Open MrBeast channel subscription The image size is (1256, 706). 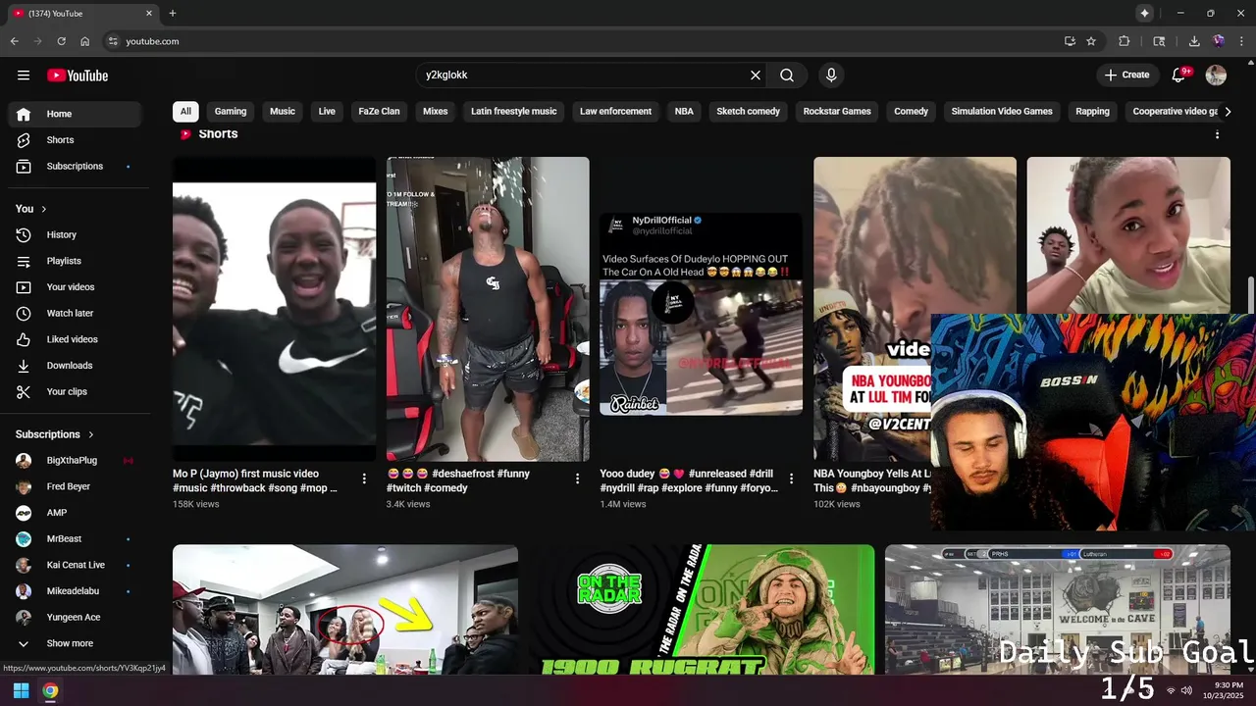point(75,539)
